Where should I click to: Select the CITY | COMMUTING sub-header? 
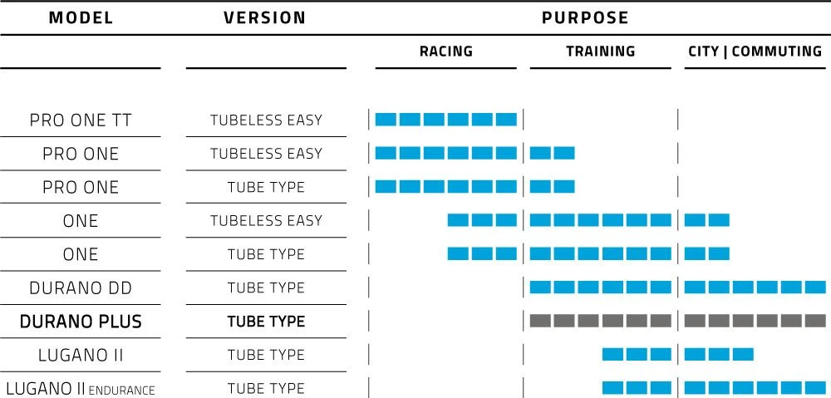755,52
